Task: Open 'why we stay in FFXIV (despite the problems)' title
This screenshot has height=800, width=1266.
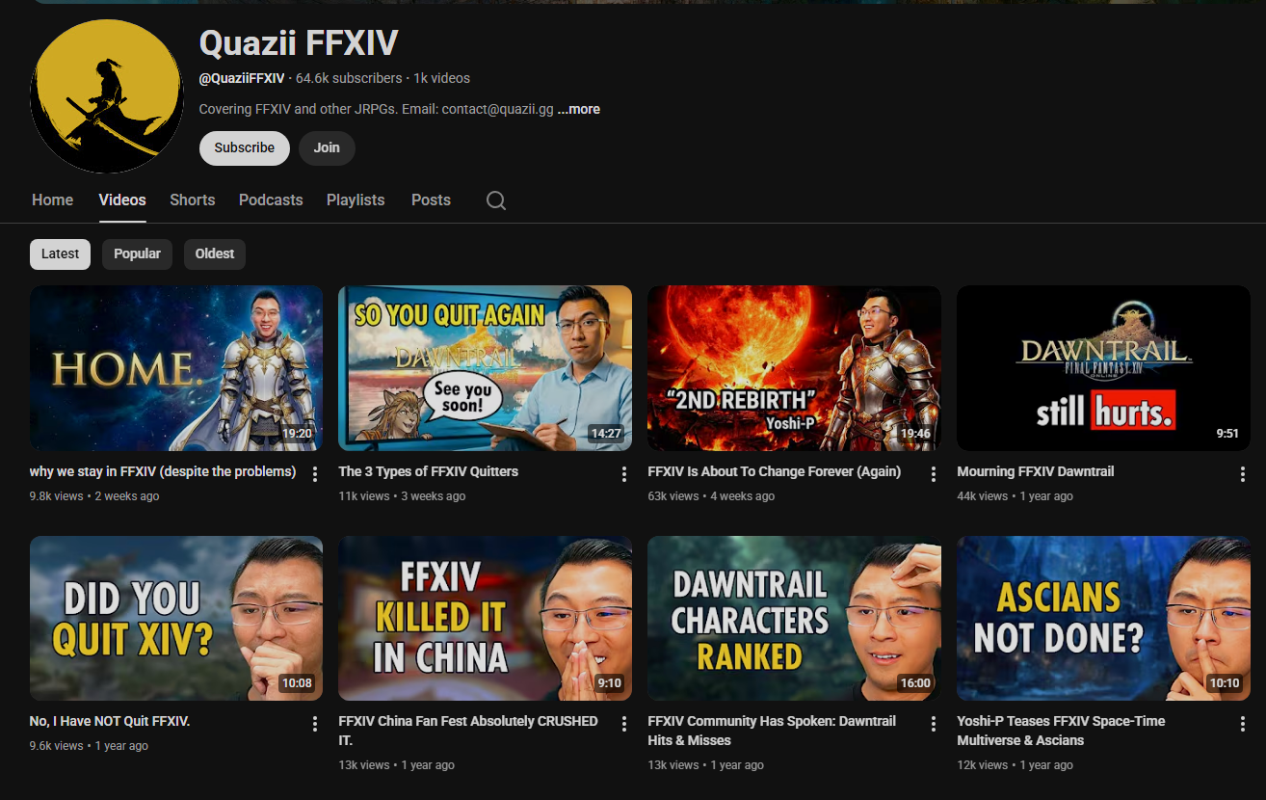Action: coord(163,471)
